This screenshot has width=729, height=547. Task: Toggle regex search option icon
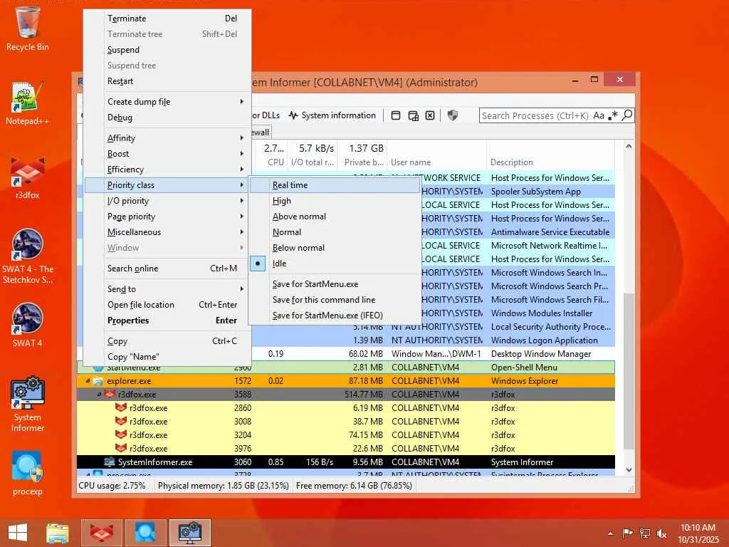(x=613, y=115)
